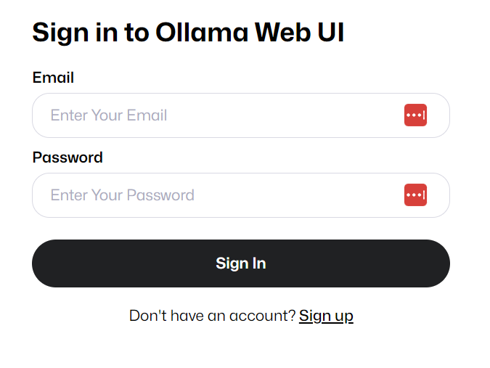Image resolution: width=490 pixels, height=368 pixels.
Task: Select the email placeholder text area
Action: pos(109,115)
